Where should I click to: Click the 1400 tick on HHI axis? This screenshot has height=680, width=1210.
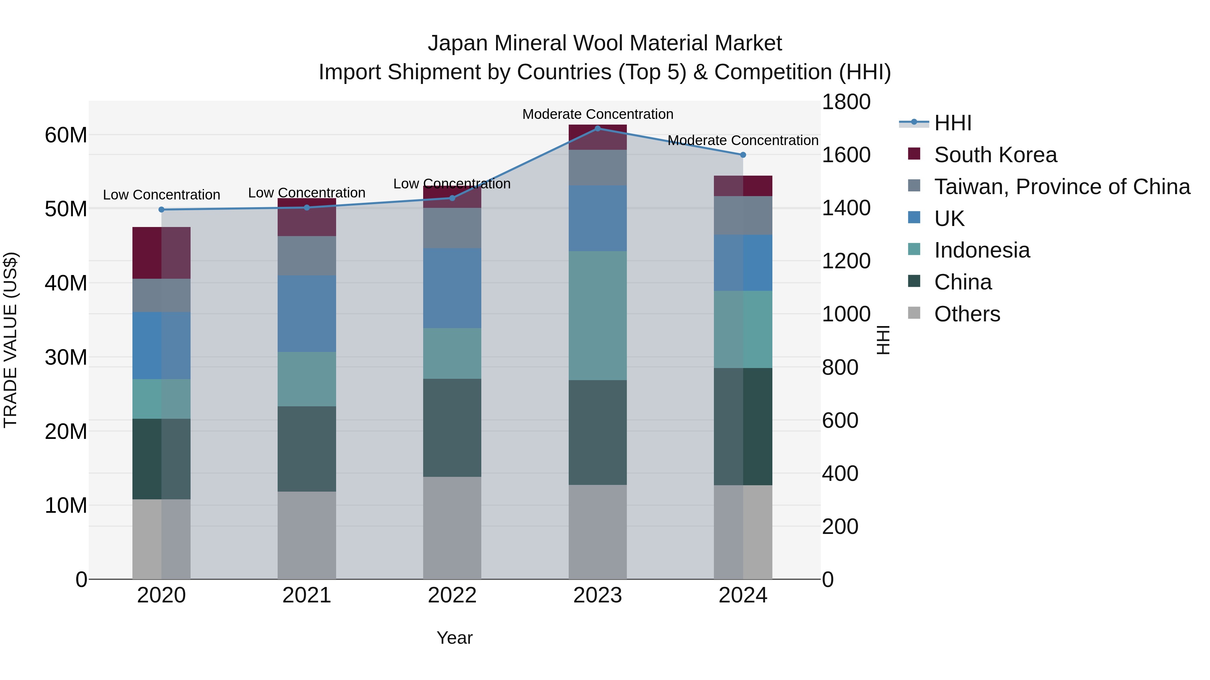coord(846,208)
